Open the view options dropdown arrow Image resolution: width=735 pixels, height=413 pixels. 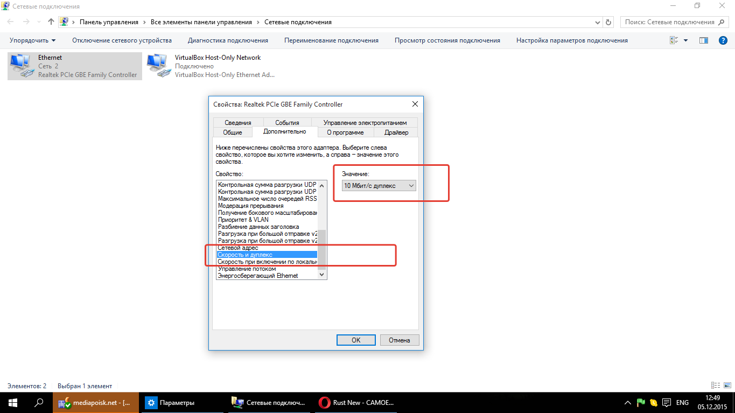(685, 40)
